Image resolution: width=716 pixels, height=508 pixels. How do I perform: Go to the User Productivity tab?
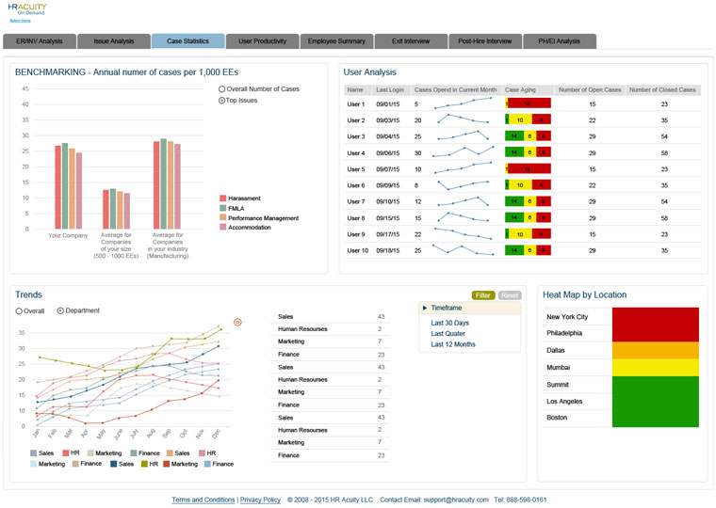click(x=262, y=41)
